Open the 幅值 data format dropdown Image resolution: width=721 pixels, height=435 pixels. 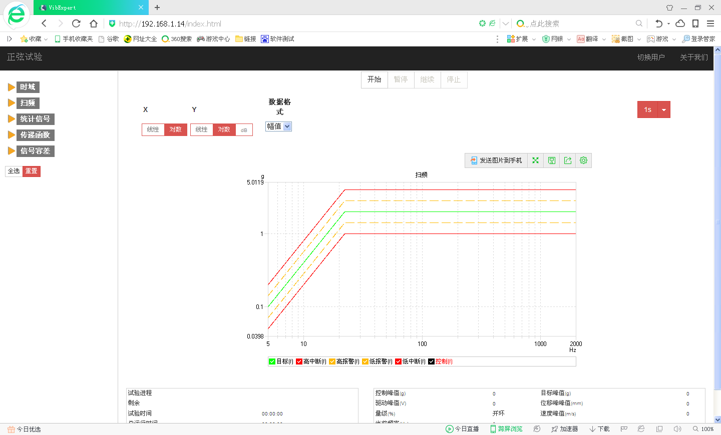click(278, 126)
